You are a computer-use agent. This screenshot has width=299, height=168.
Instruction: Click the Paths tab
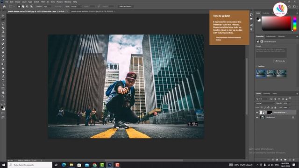pos(275,94)
